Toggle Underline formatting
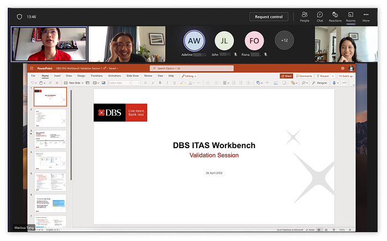387x241 pixels. click(174, 83)
